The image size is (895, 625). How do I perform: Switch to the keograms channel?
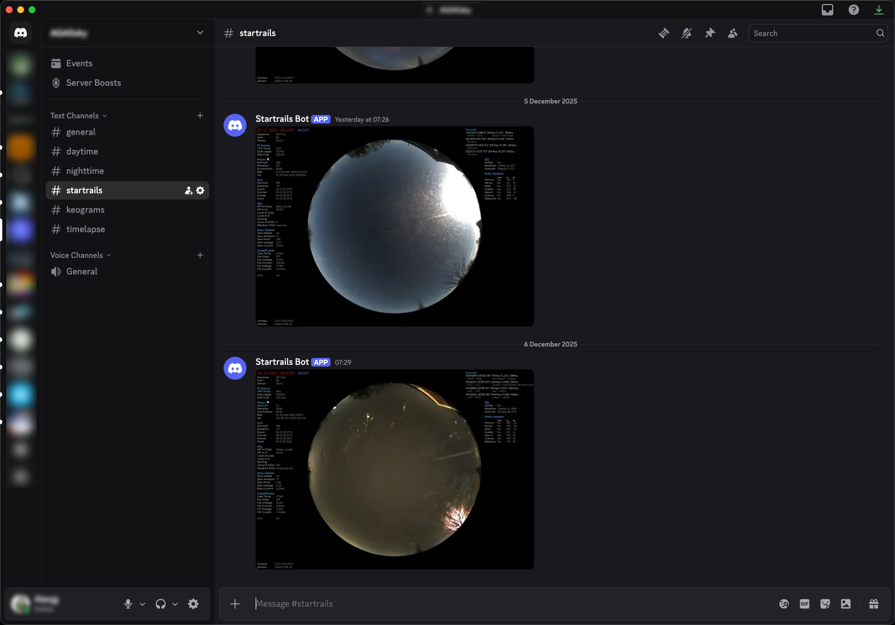coord(85,210)
